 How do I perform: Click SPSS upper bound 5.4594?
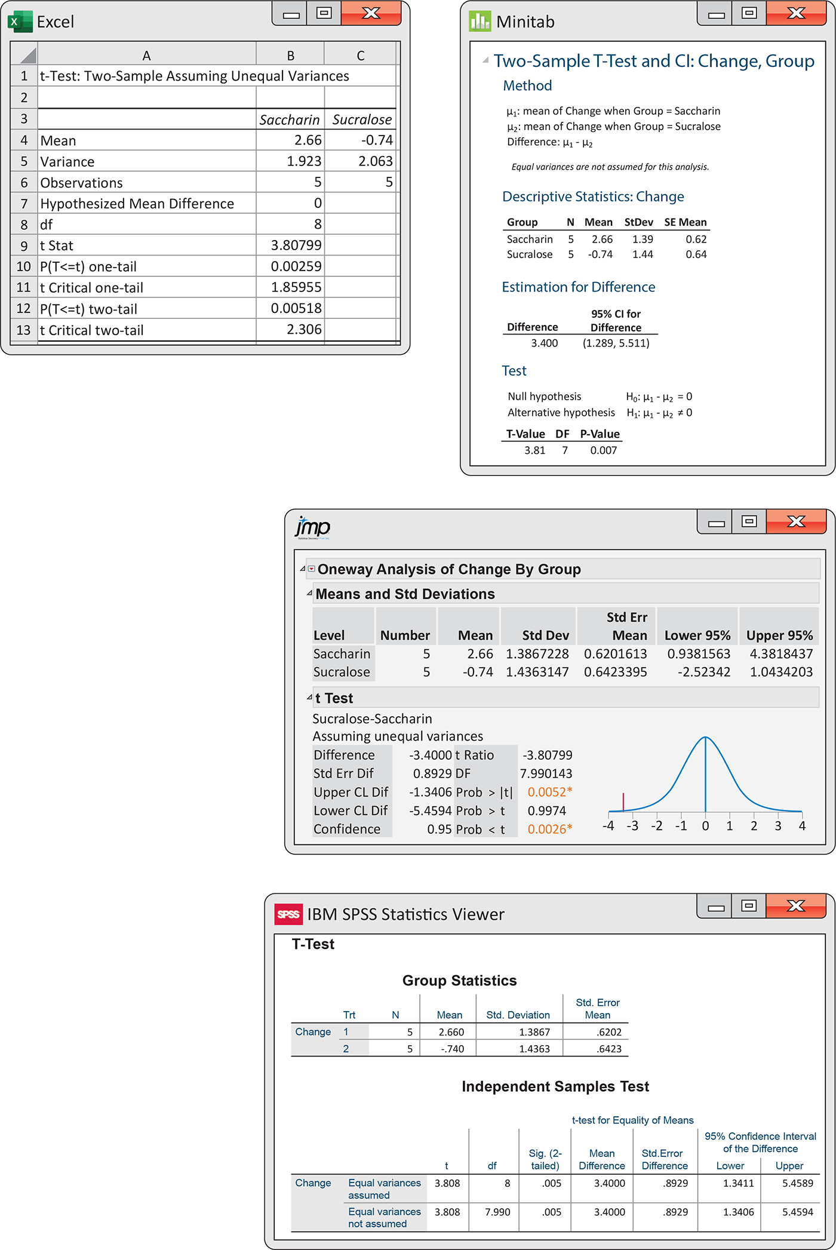[798, 1212]
